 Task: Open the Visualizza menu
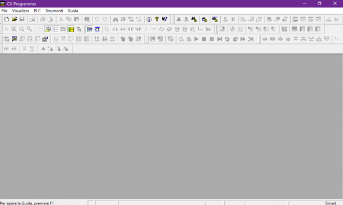[x=21, y=11]
